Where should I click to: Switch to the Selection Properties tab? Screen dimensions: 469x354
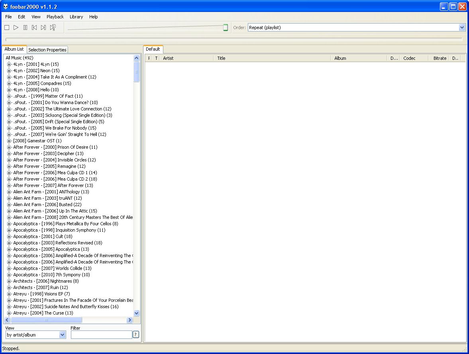[x=47, y=50]
